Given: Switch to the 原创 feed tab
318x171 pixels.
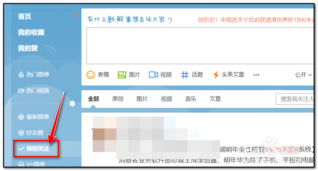Looking at the screenshot, I should 118,99.
